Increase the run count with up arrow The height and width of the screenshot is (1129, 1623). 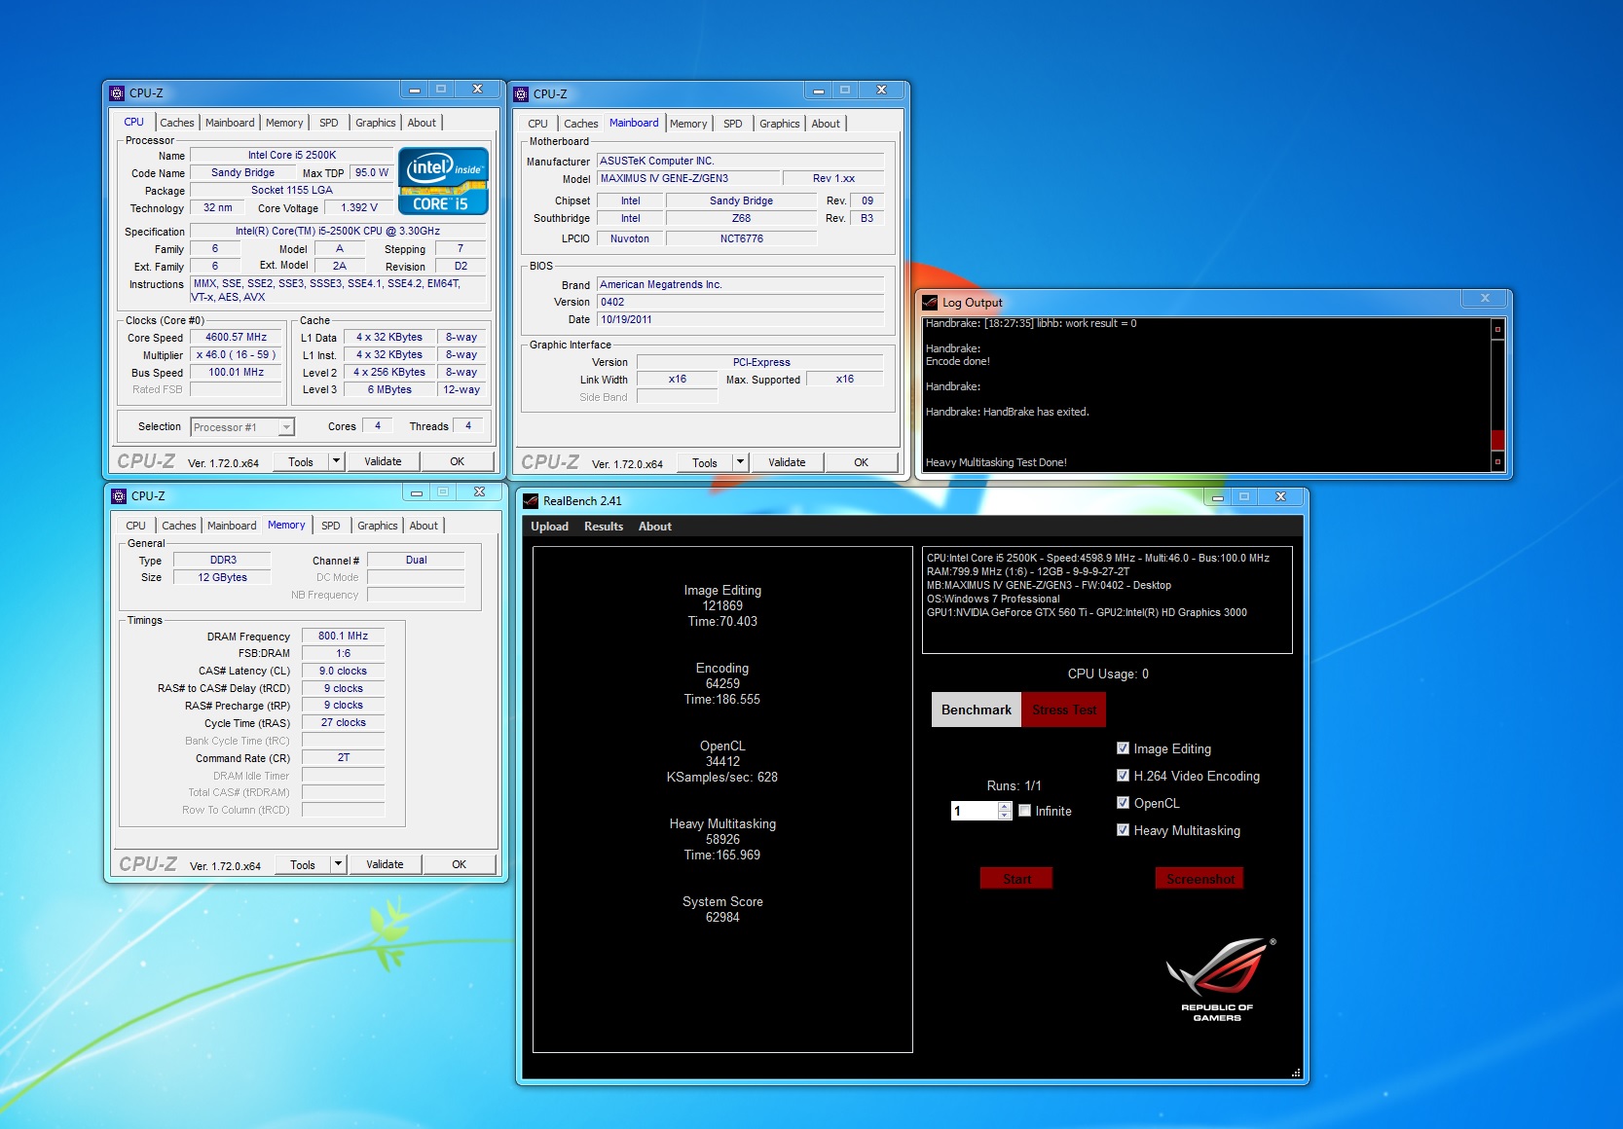pos(1005,806)
